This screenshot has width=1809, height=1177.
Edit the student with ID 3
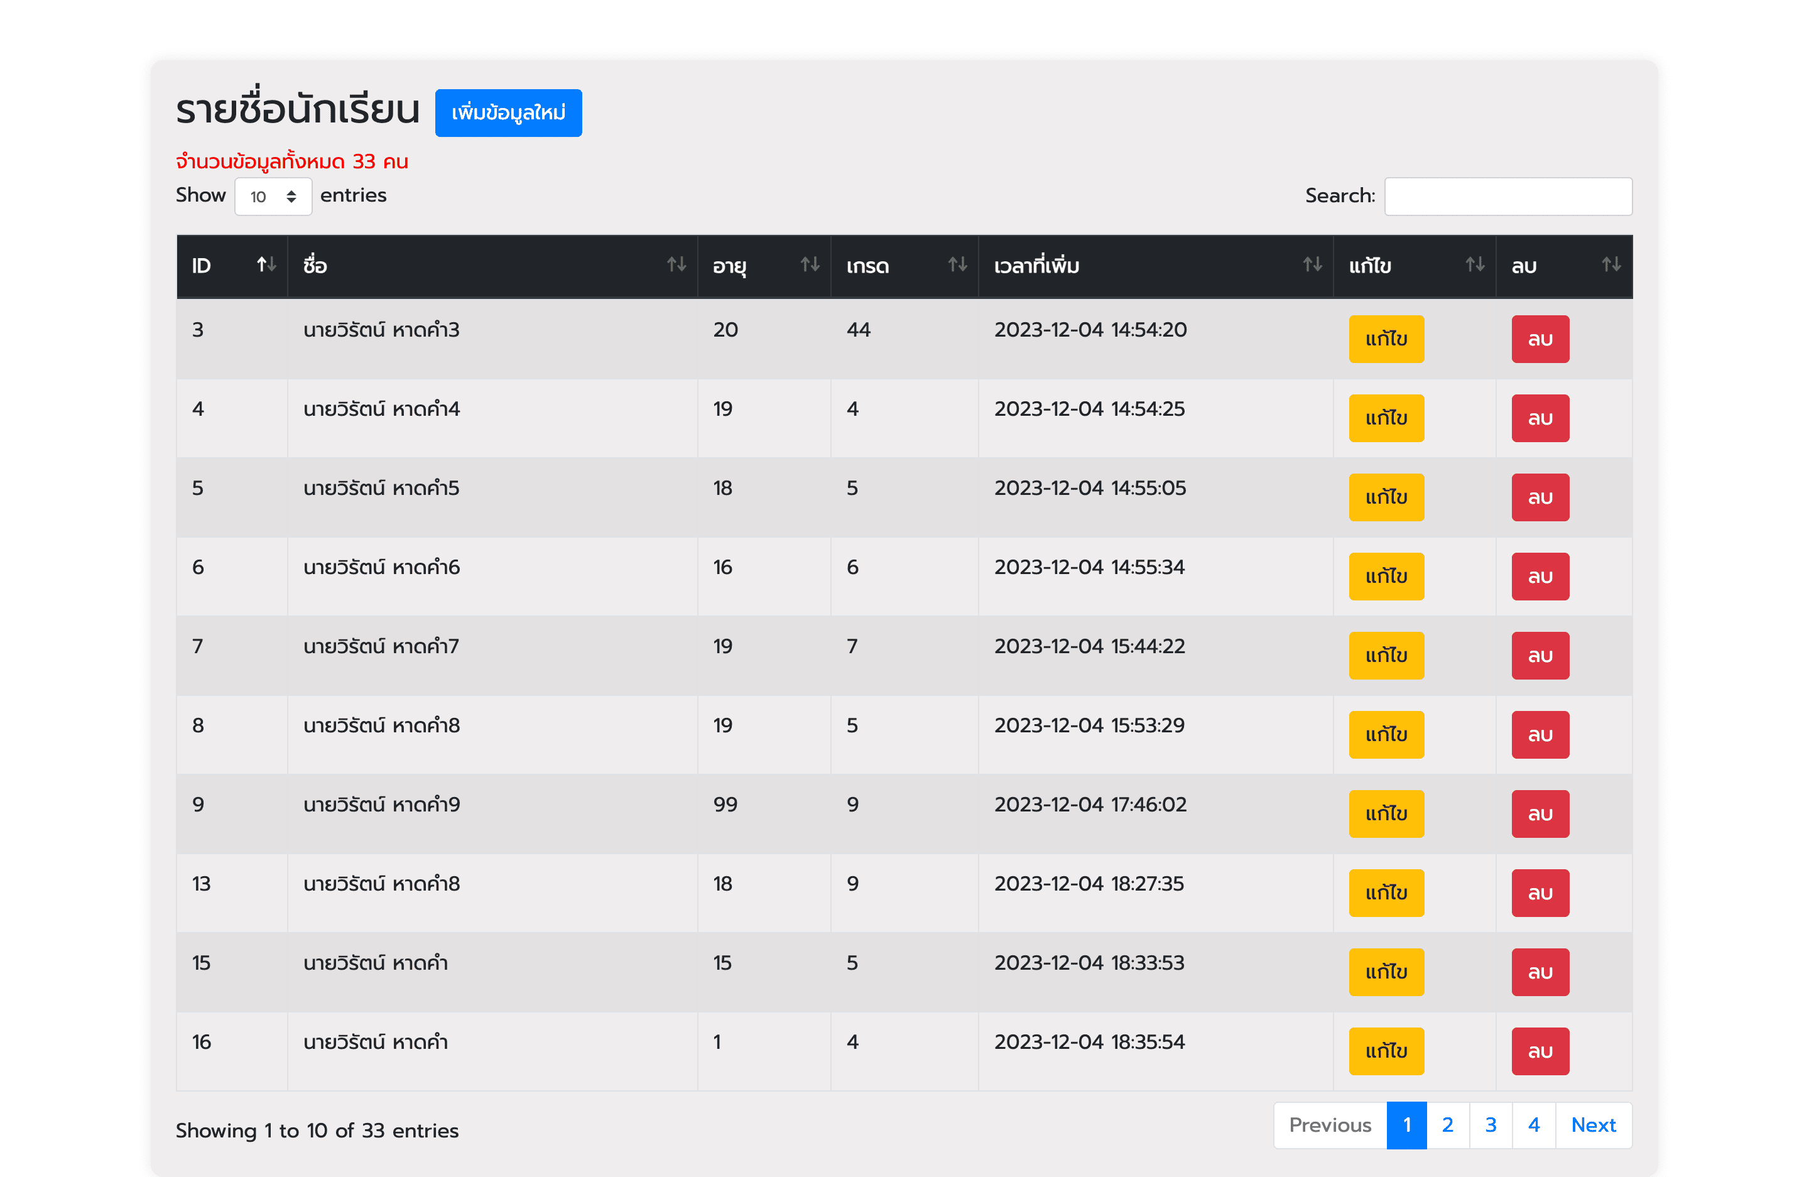tap(1386, 339)
